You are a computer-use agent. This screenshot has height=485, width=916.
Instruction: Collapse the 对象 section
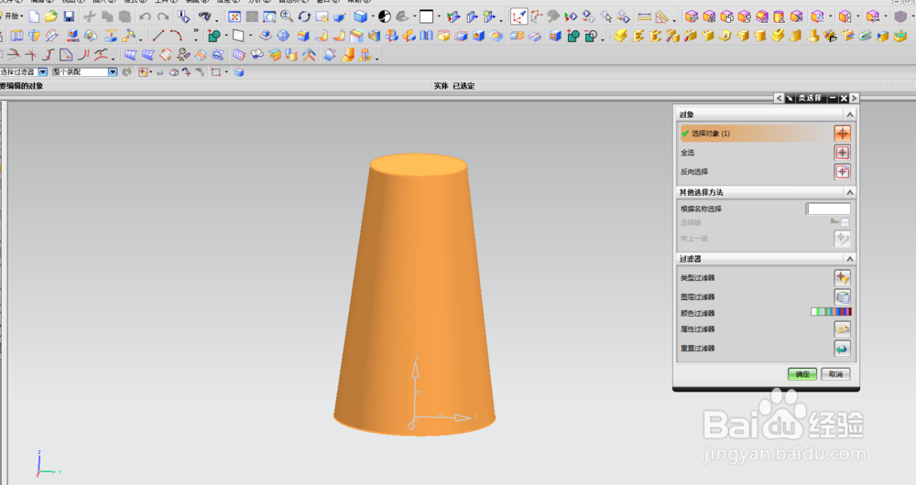click(849, 114)
